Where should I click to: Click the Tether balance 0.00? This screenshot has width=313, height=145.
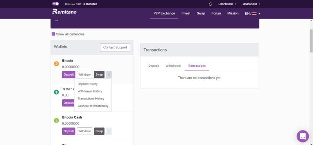[x=65, y=95]
